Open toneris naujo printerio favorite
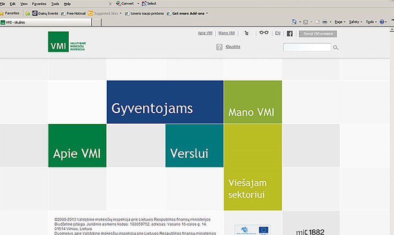The height and width of the screenshot is (235, 394). tap(144, 13)
